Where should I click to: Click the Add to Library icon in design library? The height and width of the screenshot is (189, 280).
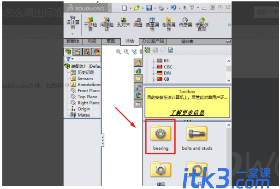point(147,50)
